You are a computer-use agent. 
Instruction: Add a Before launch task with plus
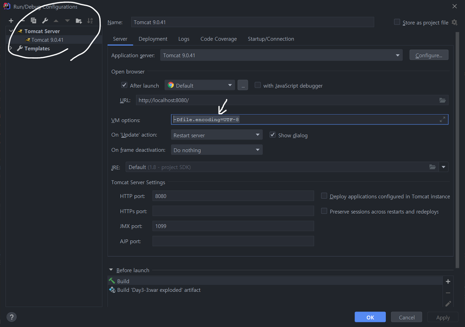[x=448, y=281]
